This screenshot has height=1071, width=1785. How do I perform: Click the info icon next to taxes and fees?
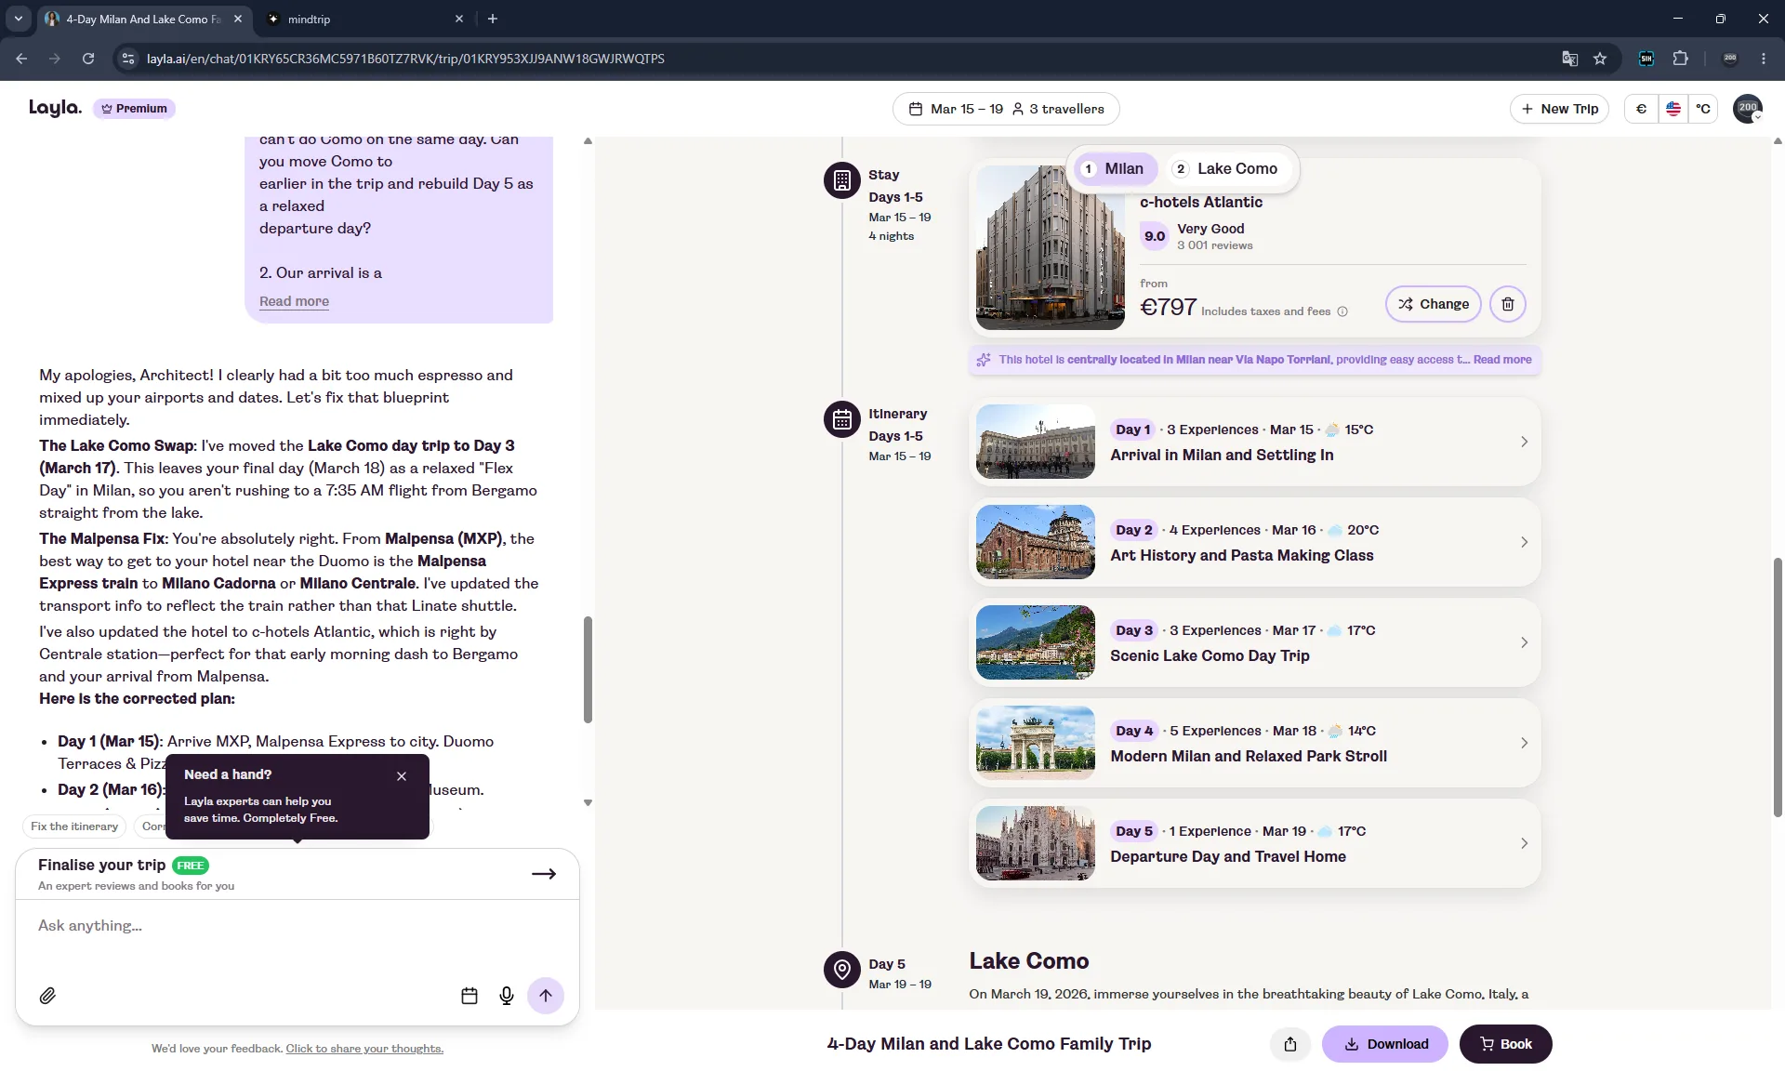point(1342,311)
